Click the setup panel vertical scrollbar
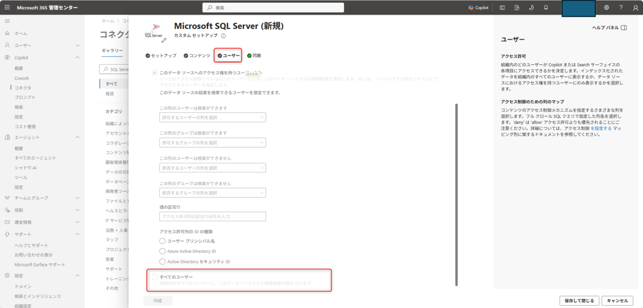This screenshot has width=643, height=308. tap(457, 194)
